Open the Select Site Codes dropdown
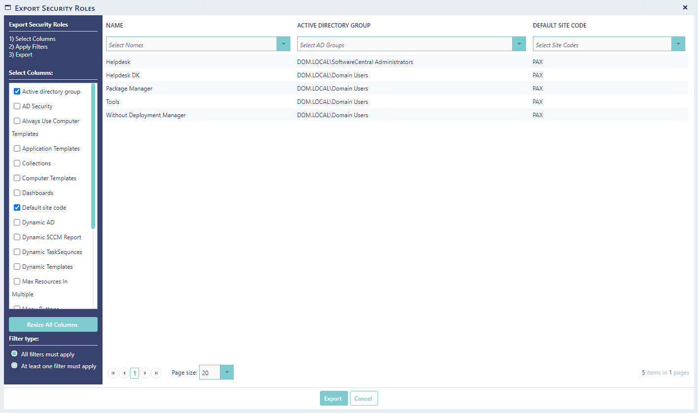This screenshot has width=698, height=413. (x=678, y=44)
